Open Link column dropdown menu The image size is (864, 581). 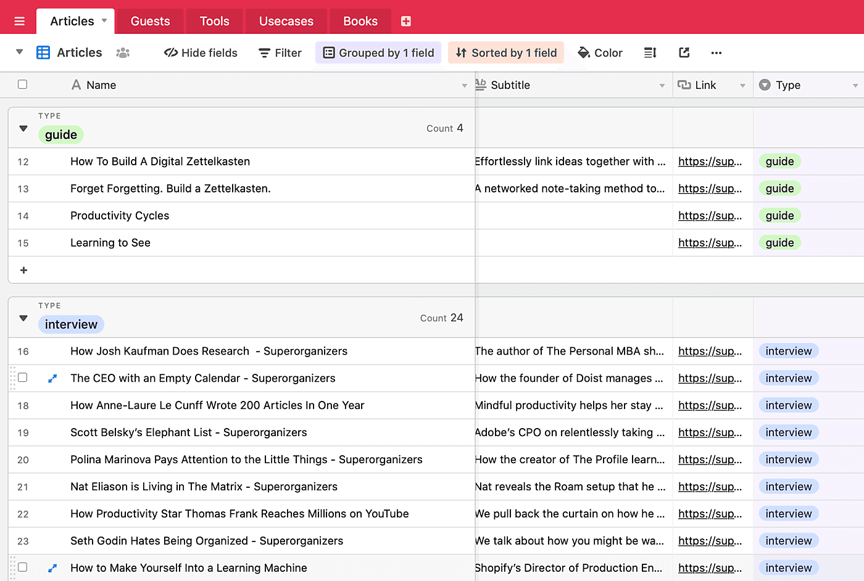point(742,86)
